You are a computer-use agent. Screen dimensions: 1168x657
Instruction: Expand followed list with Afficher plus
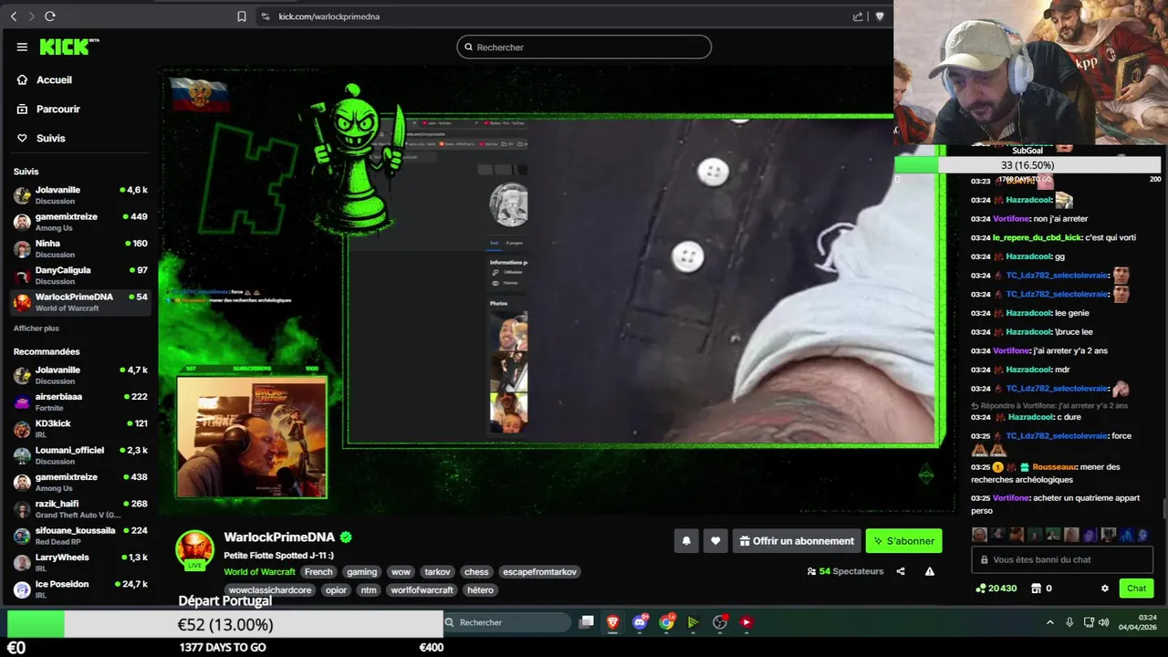(36, 328)
